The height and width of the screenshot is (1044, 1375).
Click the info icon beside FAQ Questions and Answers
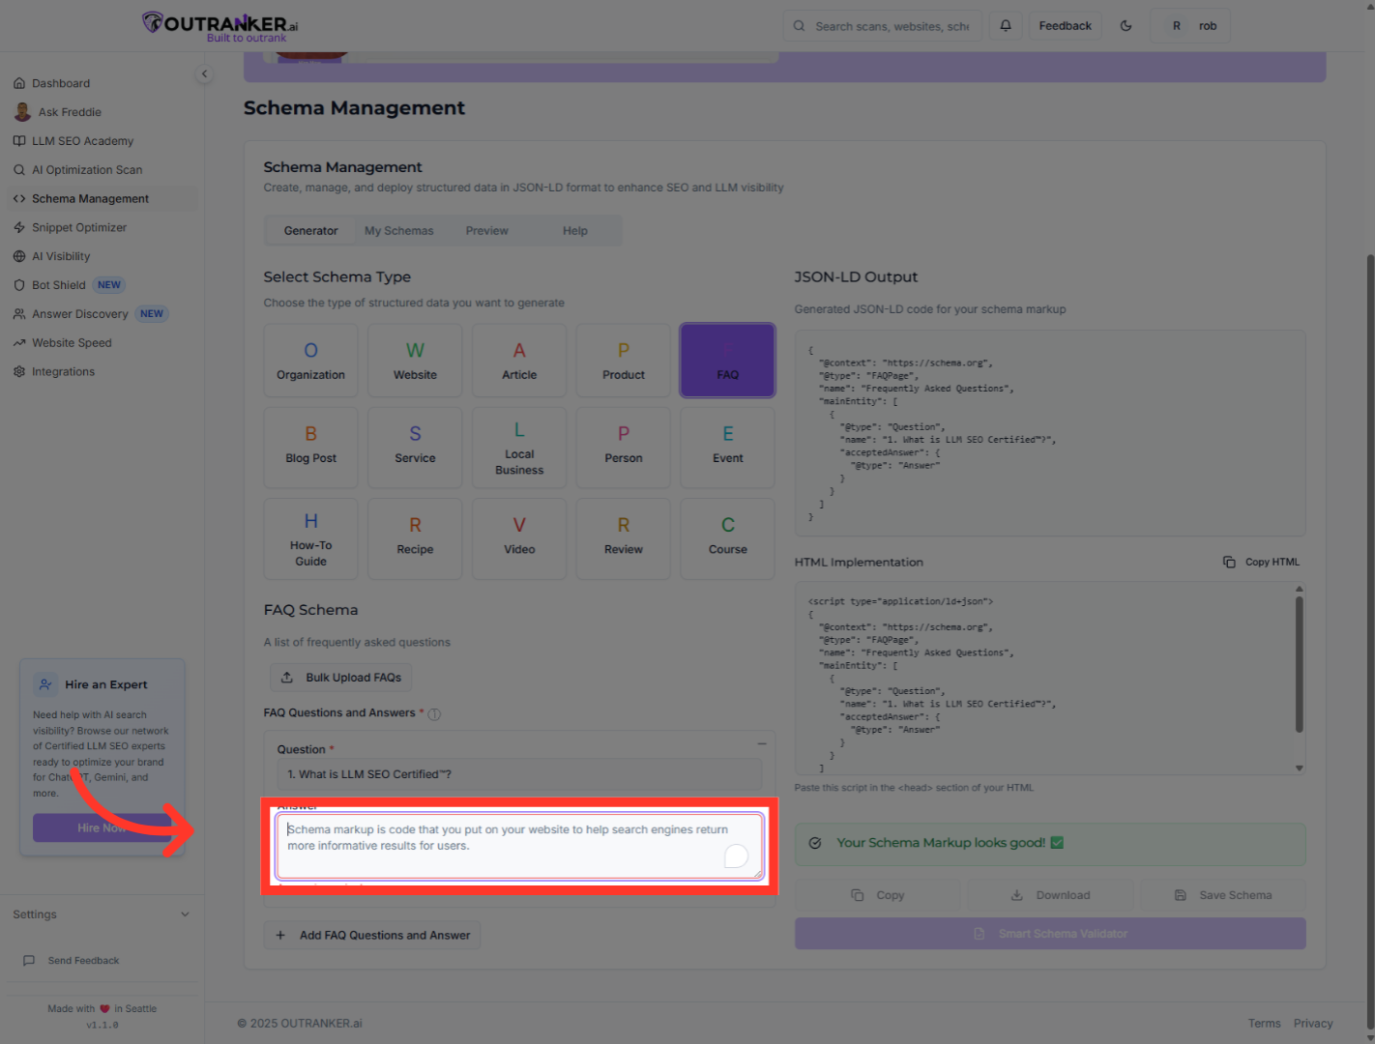[x=434, y=714]
